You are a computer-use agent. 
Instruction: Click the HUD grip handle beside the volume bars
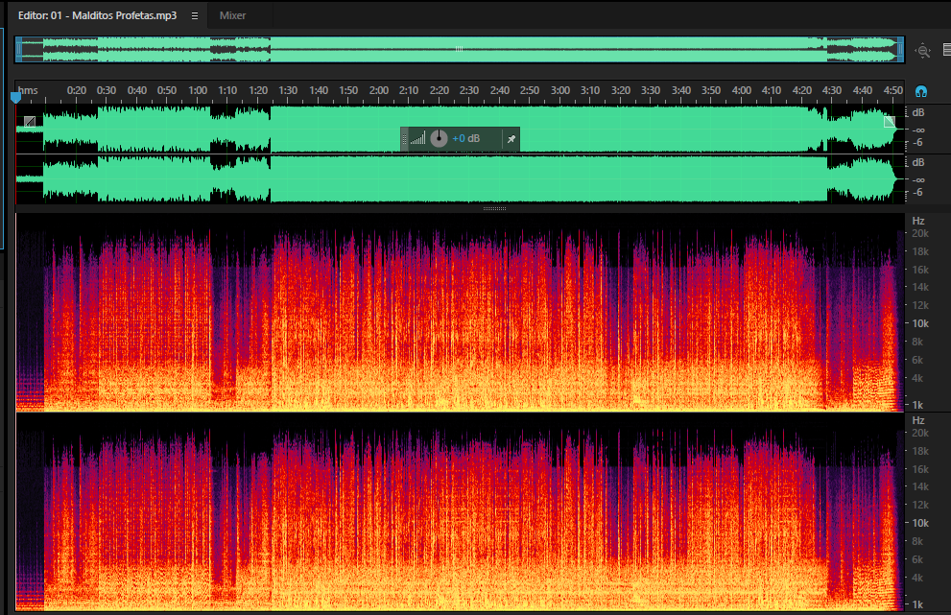pos(405,139)
